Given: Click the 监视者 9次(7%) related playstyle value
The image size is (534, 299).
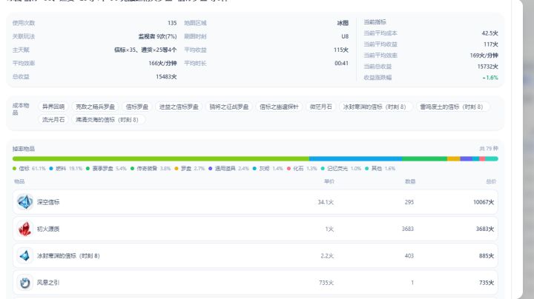Looking at the screenshot, I should pos(157,36).
